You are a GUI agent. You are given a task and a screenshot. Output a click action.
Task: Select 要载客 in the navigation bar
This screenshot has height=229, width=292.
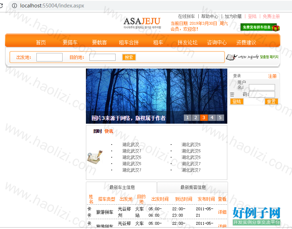point(99,42)
